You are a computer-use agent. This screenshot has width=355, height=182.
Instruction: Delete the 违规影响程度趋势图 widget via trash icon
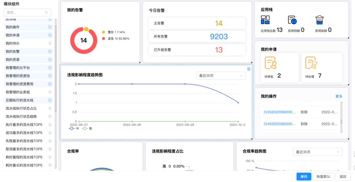[248, 69]
